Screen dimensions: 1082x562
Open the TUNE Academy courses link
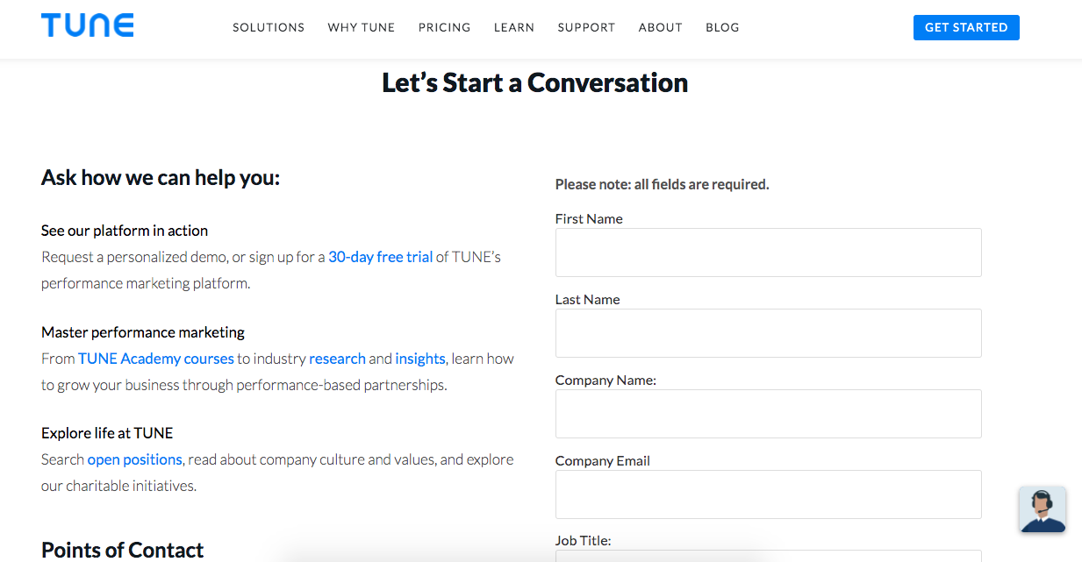[156, 359]
